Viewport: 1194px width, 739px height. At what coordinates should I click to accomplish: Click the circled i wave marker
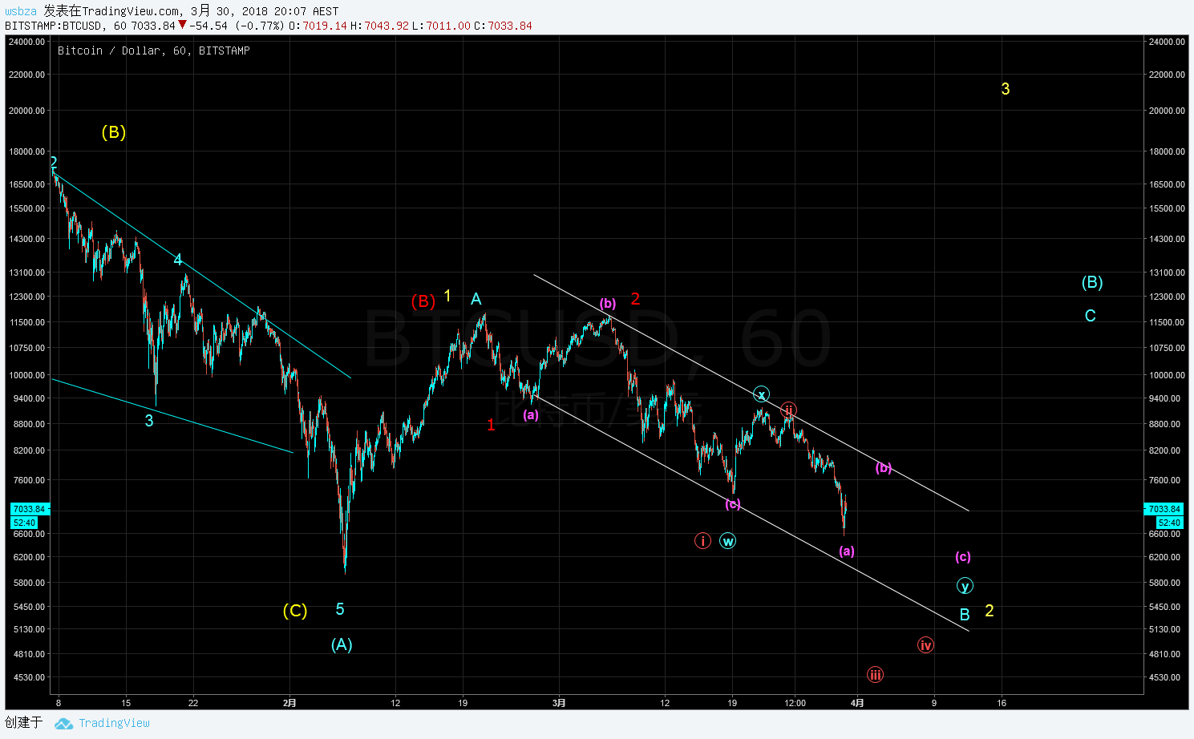click(x=702, y=541)
